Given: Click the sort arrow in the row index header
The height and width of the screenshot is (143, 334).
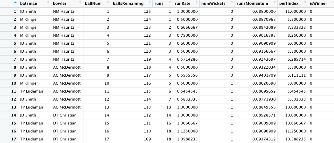Looking at the screenshot, I should [15, 4].
